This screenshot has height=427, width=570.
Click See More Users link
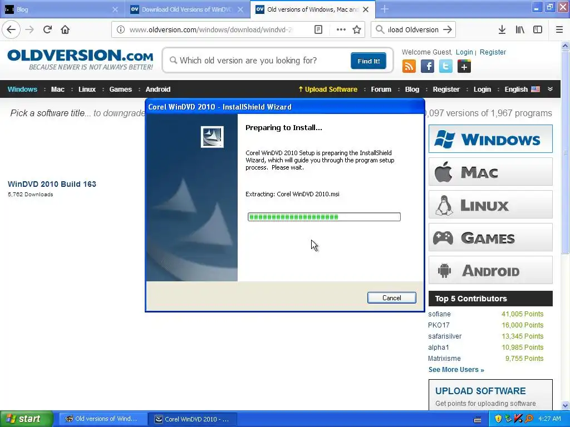[456, 370]
